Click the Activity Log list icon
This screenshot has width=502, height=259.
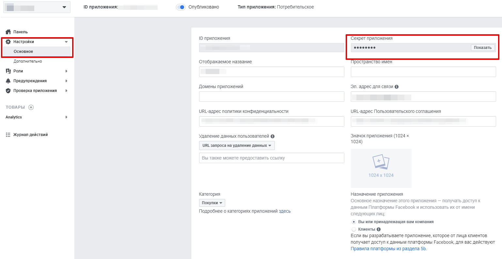click(8, 135)
